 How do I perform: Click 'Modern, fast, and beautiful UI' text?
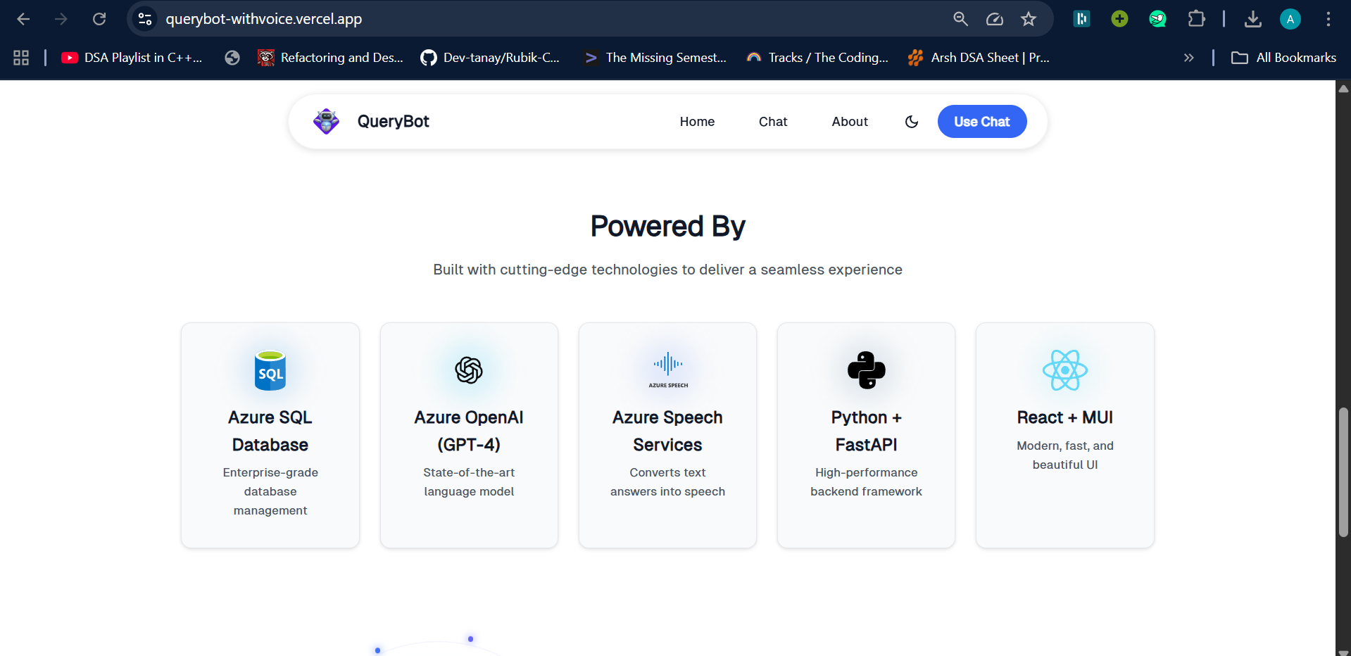[1065, 455]
